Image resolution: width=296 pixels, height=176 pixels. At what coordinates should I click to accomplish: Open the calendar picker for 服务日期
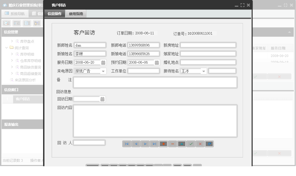[x=103, y=62]
